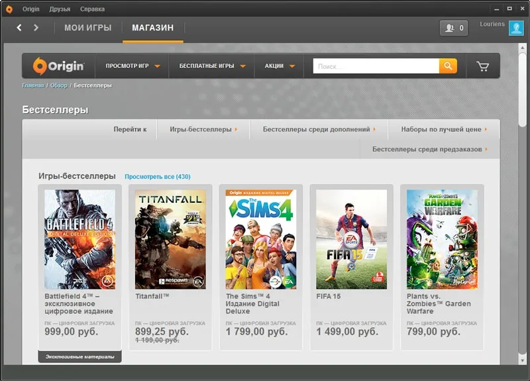Click the 799,00 руб. price
This screenshot has height=381, width=530.
[x=434, y=332]
